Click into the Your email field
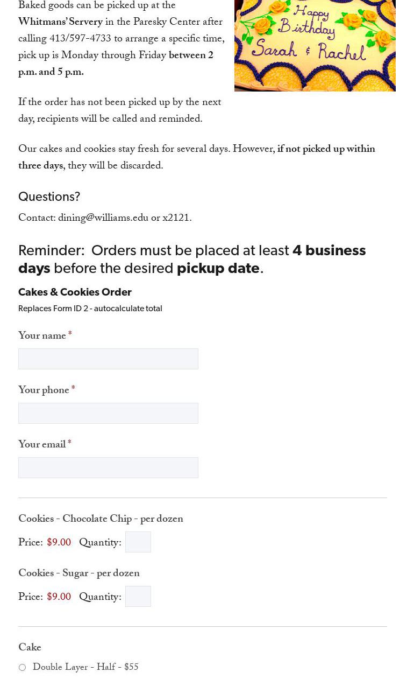This screenshot has width=414, height=679. coord(108,467)
